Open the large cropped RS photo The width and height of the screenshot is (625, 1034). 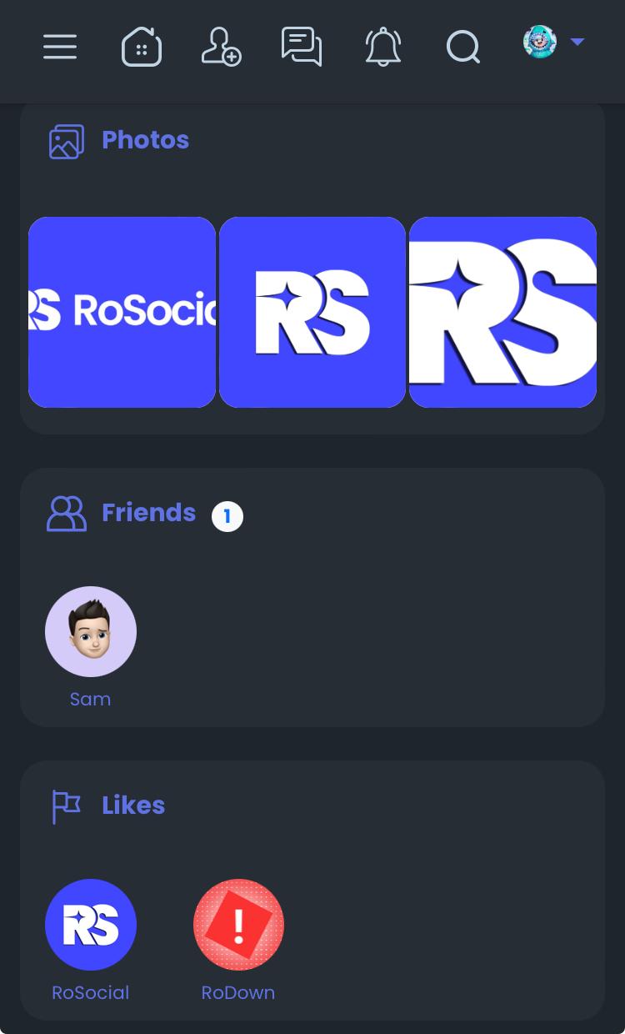click(502, 312)
